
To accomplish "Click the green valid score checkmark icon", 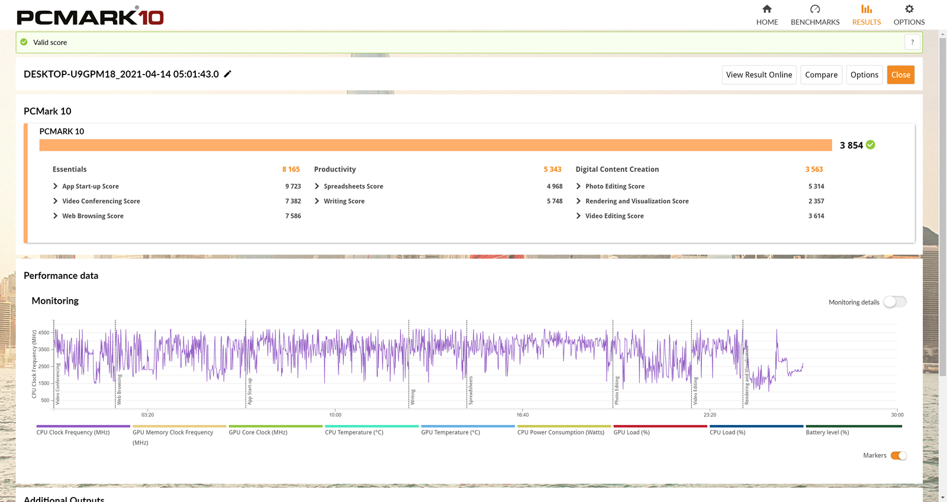I will pyautogui.click(x=24, y=42).
